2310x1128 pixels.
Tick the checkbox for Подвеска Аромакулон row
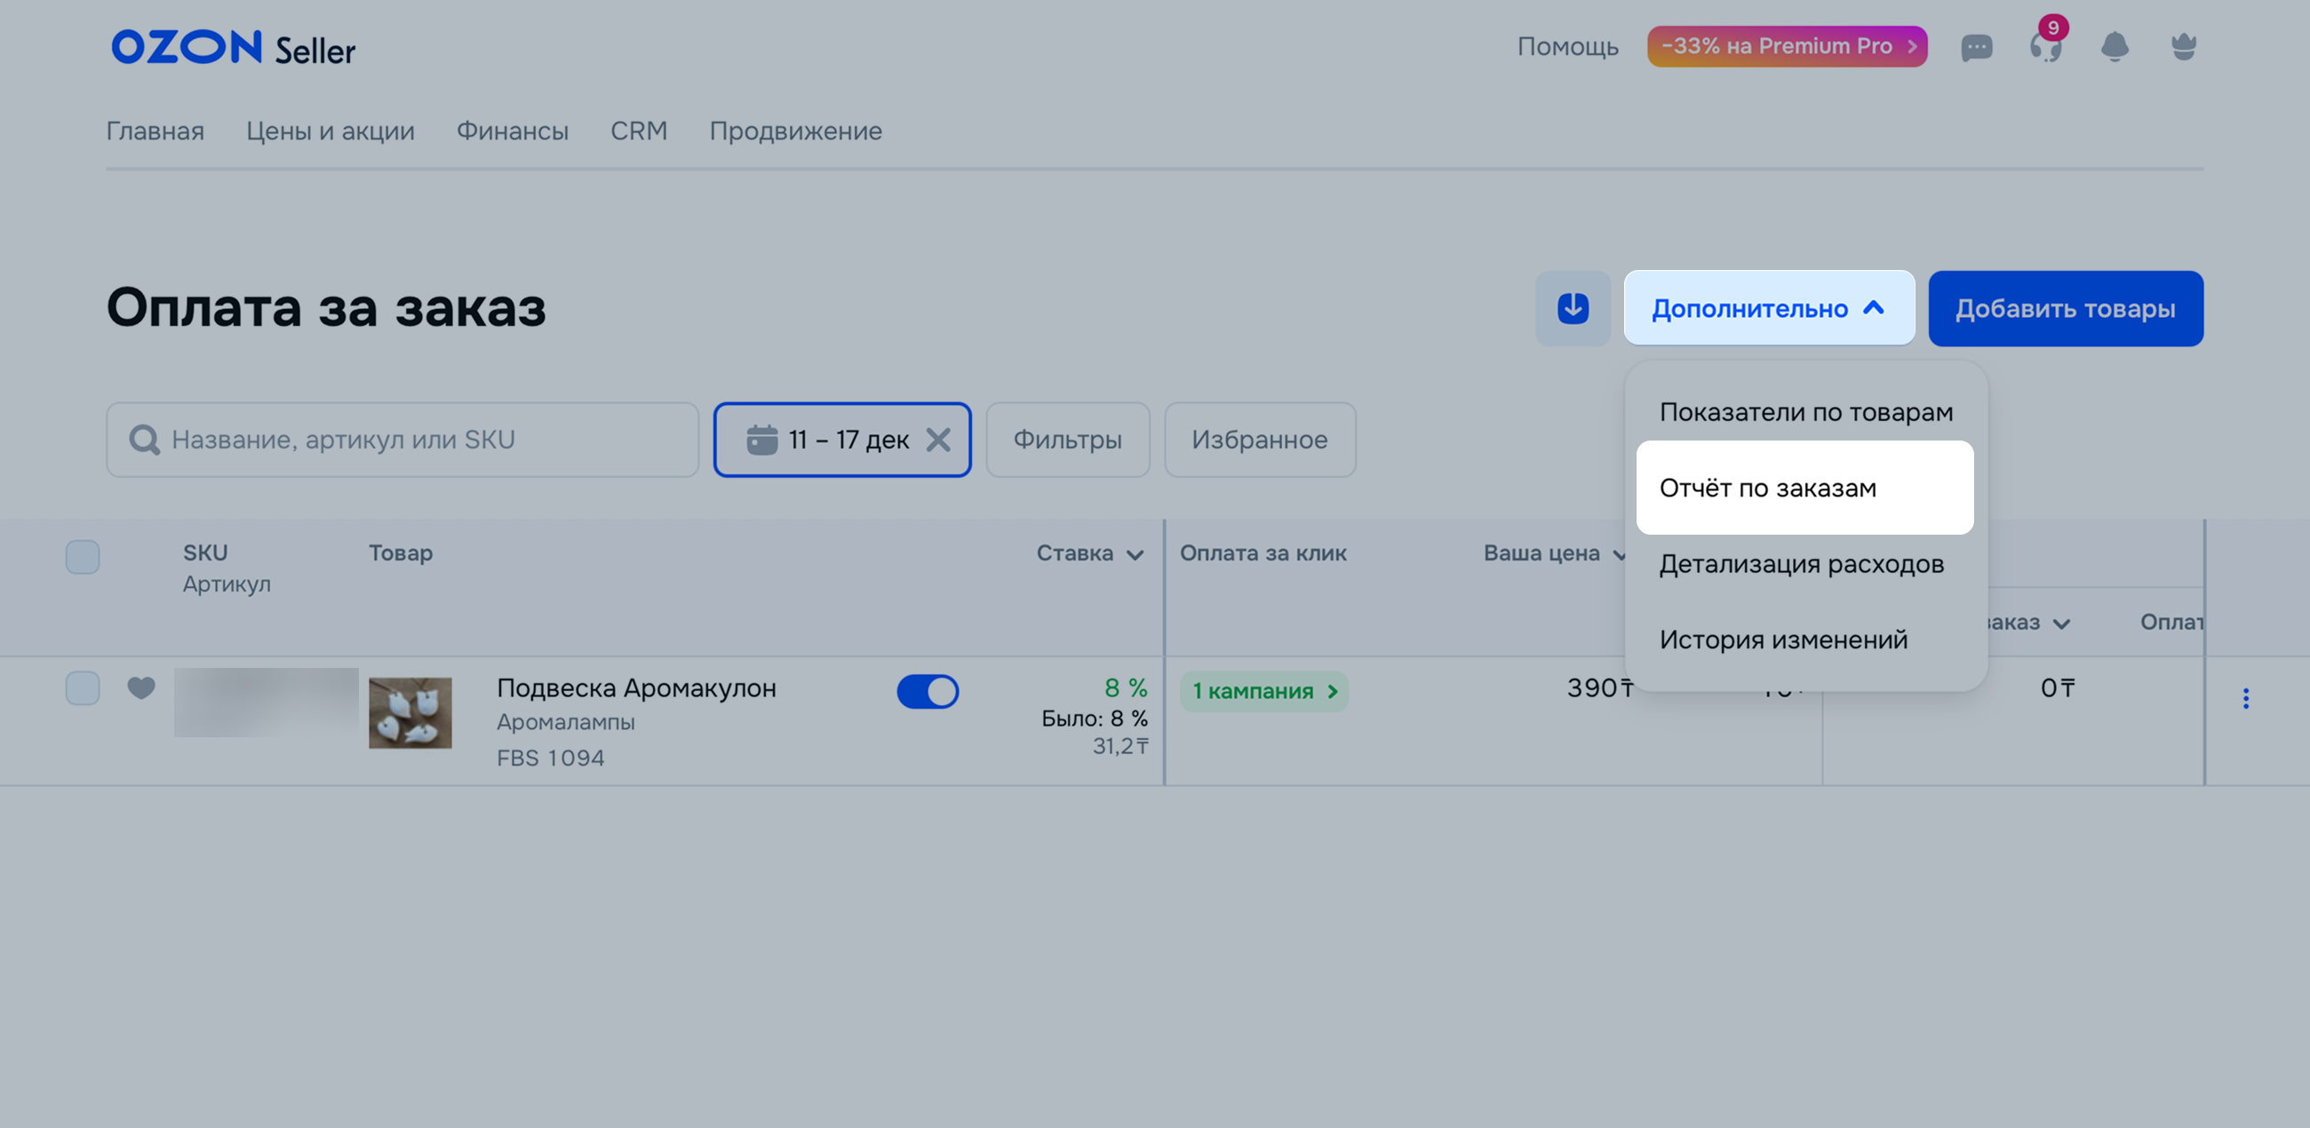83,687
